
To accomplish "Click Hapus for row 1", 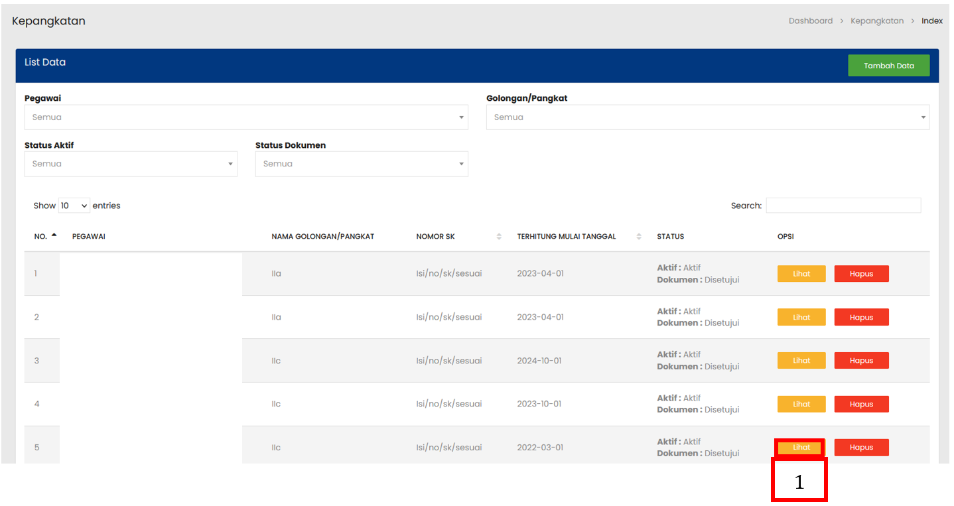I will click(x=861, y=274).
